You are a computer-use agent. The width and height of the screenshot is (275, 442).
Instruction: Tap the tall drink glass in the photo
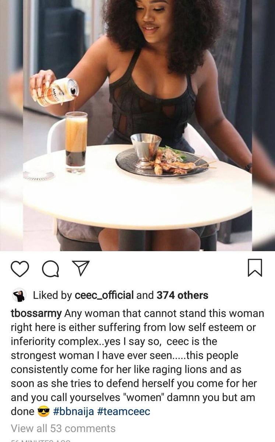[76, 143]
